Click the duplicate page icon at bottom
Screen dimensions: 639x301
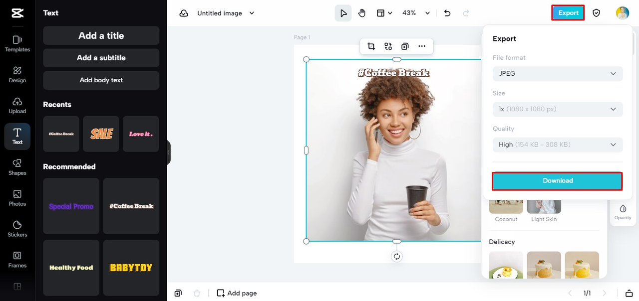(x=178, y=293)
